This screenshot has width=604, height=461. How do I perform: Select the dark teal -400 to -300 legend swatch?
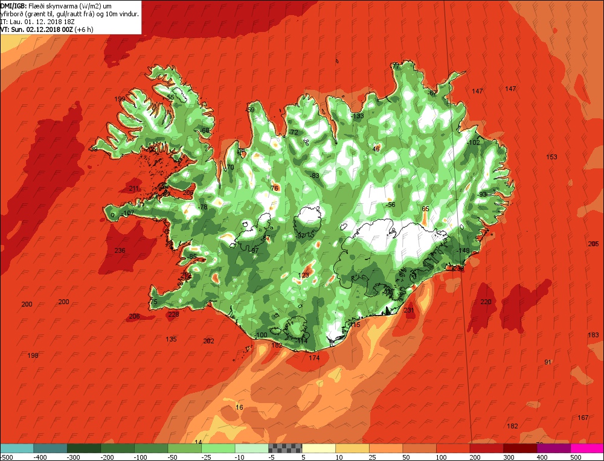tap(51, 448)
